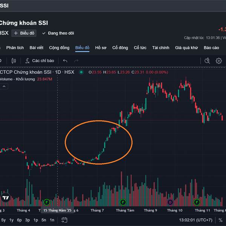Select the 6p time range
226x226 pixels.
pos(20,220)
